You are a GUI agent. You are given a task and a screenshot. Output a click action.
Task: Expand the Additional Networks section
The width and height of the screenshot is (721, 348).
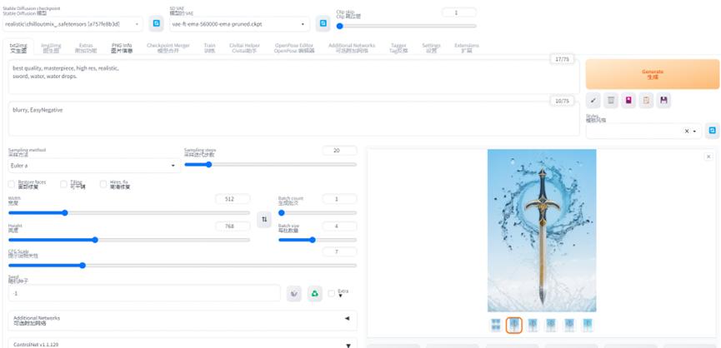click(x=183, y=321)
